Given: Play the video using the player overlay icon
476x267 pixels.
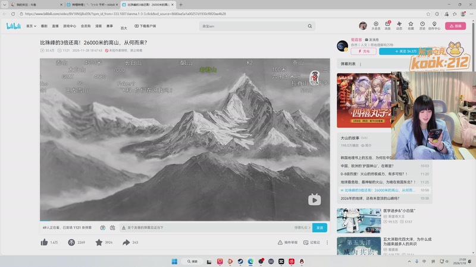Looking at the screenshot, I should click(x=315, y=200).
